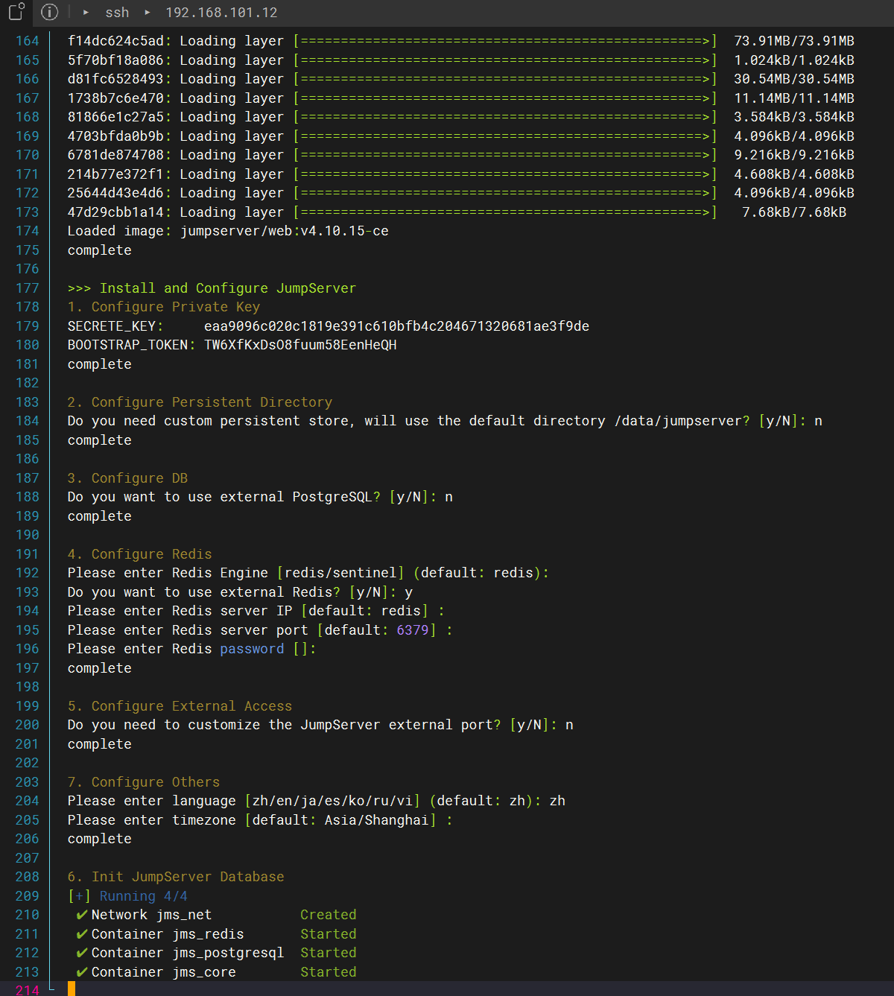
Task: Click the external PostgreSQL question line
Action: coord(260,497)
